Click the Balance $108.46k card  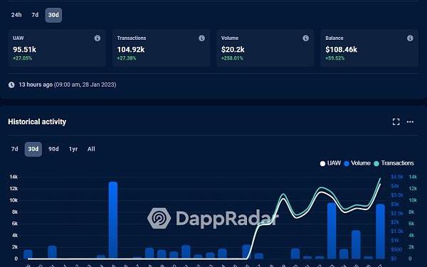click(x=369, y=48)
